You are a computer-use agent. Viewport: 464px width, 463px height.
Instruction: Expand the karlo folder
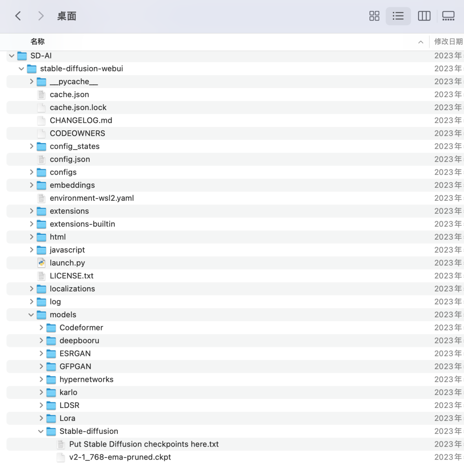tap(41, 392)
